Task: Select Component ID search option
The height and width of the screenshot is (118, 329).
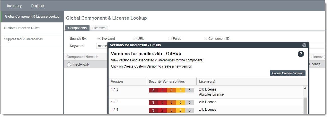Action: (x=206, y=39)
